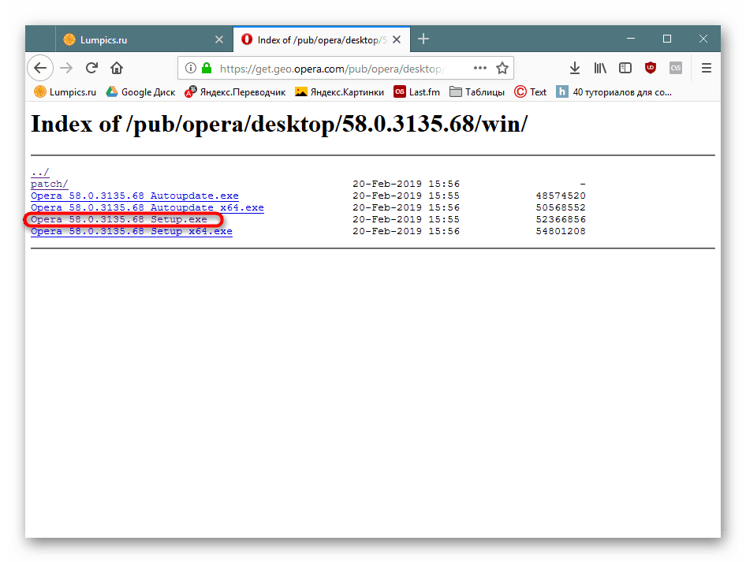
Task: Open the Last.fm bookmark
Action: [x=417, y=91]
